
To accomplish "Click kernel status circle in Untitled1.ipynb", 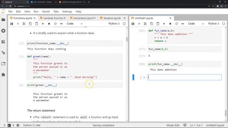I will (x=224, y=24).
